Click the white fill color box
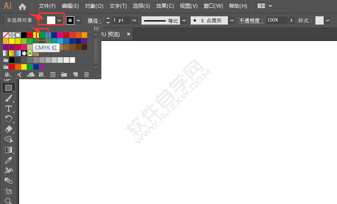The height and width of the screenshot is (204, 337). (51, 20)
